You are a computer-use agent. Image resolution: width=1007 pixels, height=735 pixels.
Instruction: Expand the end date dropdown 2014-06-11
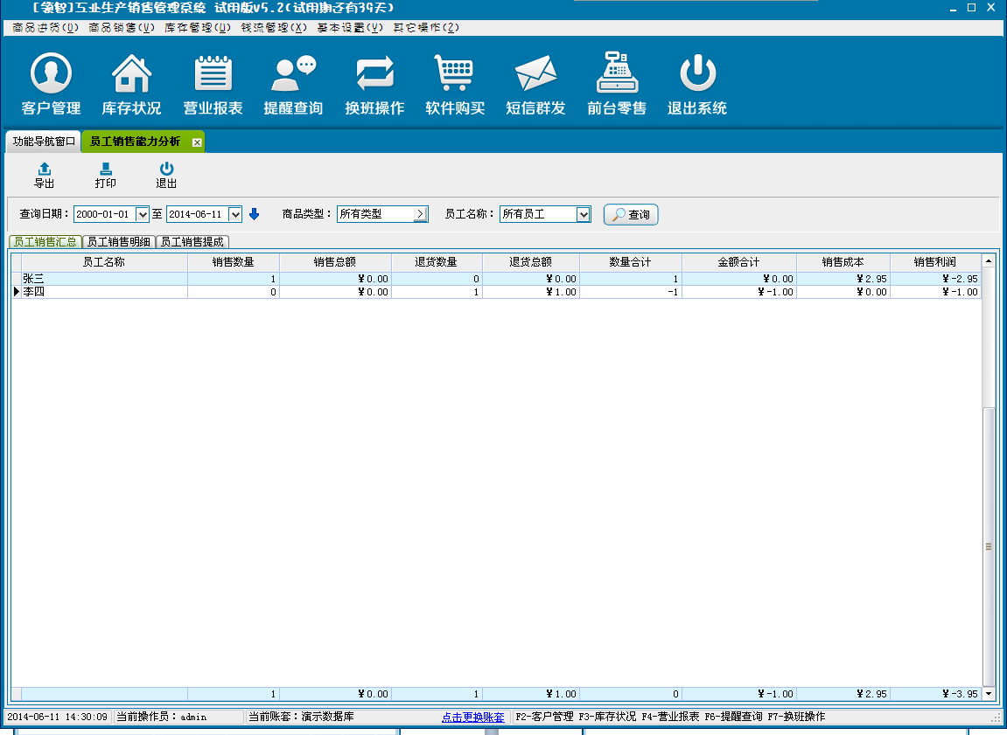pos(234,214)
